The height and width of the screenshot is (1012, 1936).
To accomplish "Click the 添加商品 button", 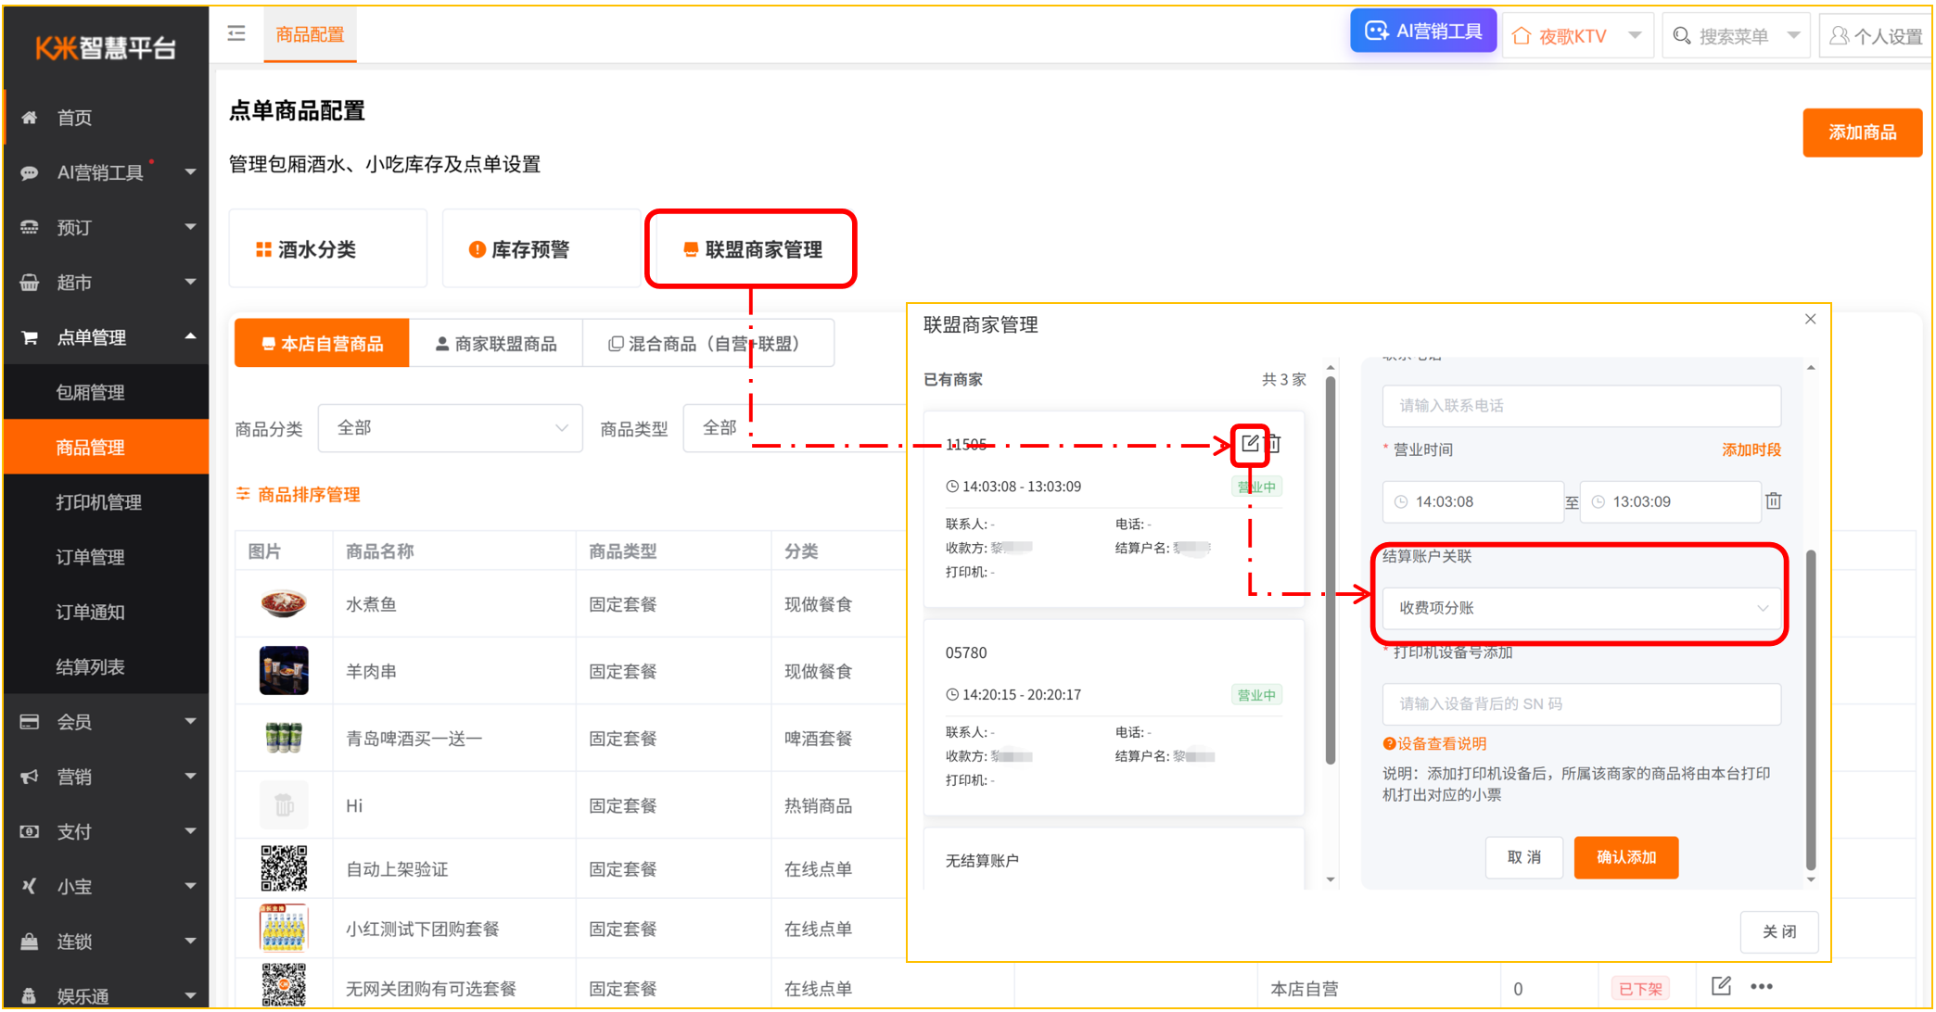I will 1862,133.
